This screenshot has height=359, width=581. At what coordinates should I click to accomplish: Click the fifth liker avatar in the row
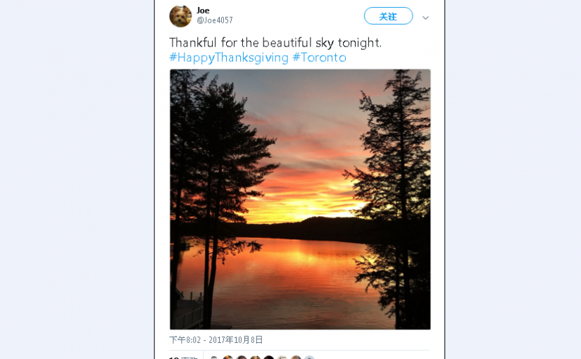point(268,358)
